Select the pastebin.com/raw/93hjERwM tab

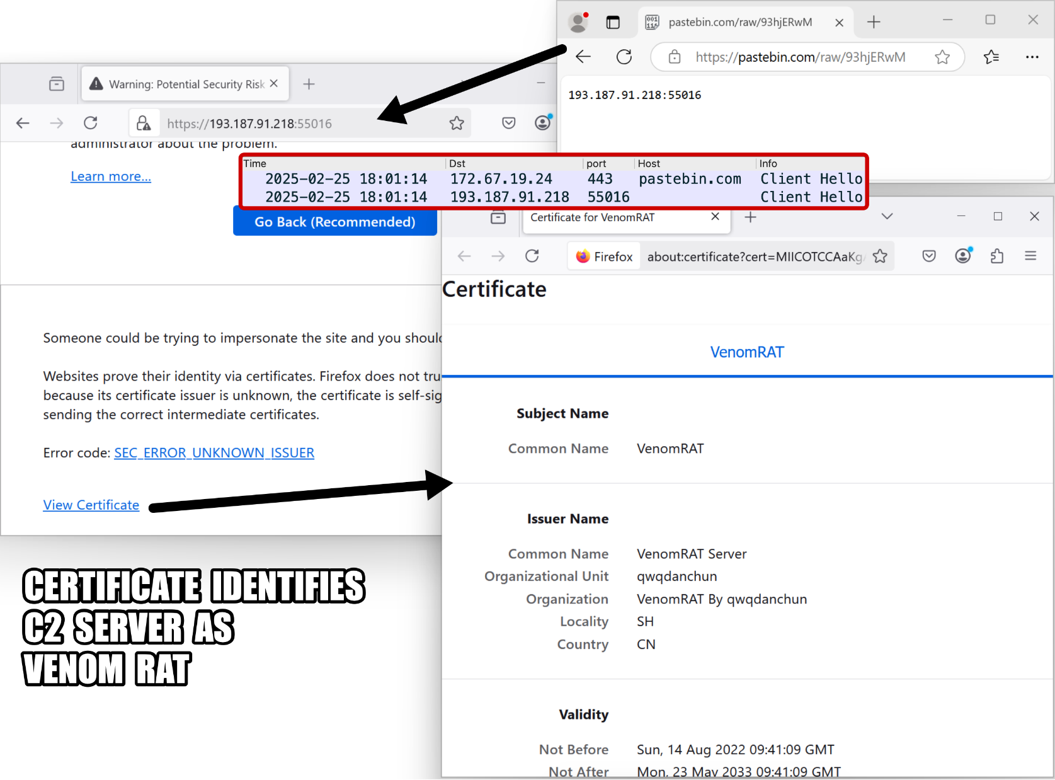click(x=746, y=23)
